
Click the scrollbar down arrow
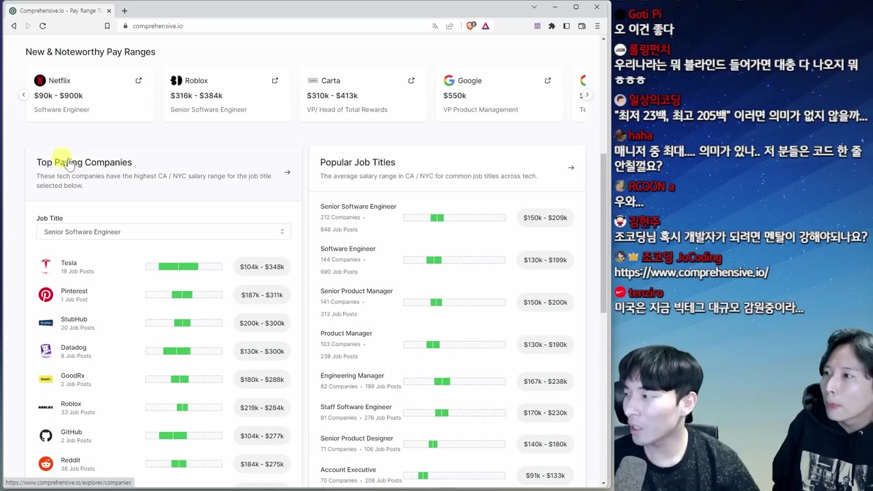tap(603, 483)
